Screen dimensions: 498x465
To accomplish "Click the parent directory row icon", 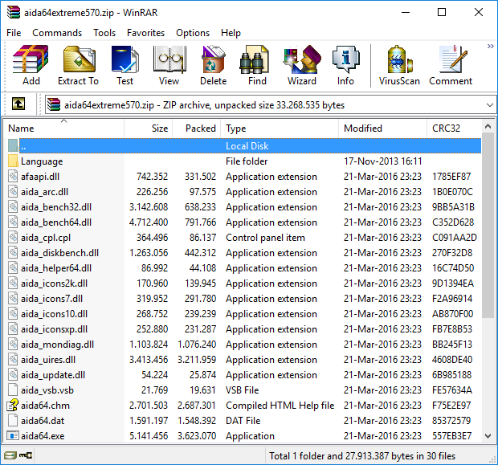I will (x=13, y=146).
